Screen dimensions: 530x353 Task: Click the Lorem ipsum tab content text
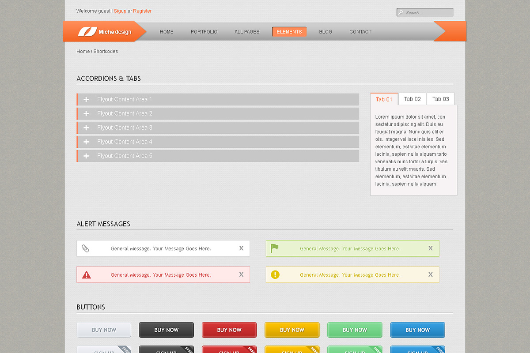[411, 150]
